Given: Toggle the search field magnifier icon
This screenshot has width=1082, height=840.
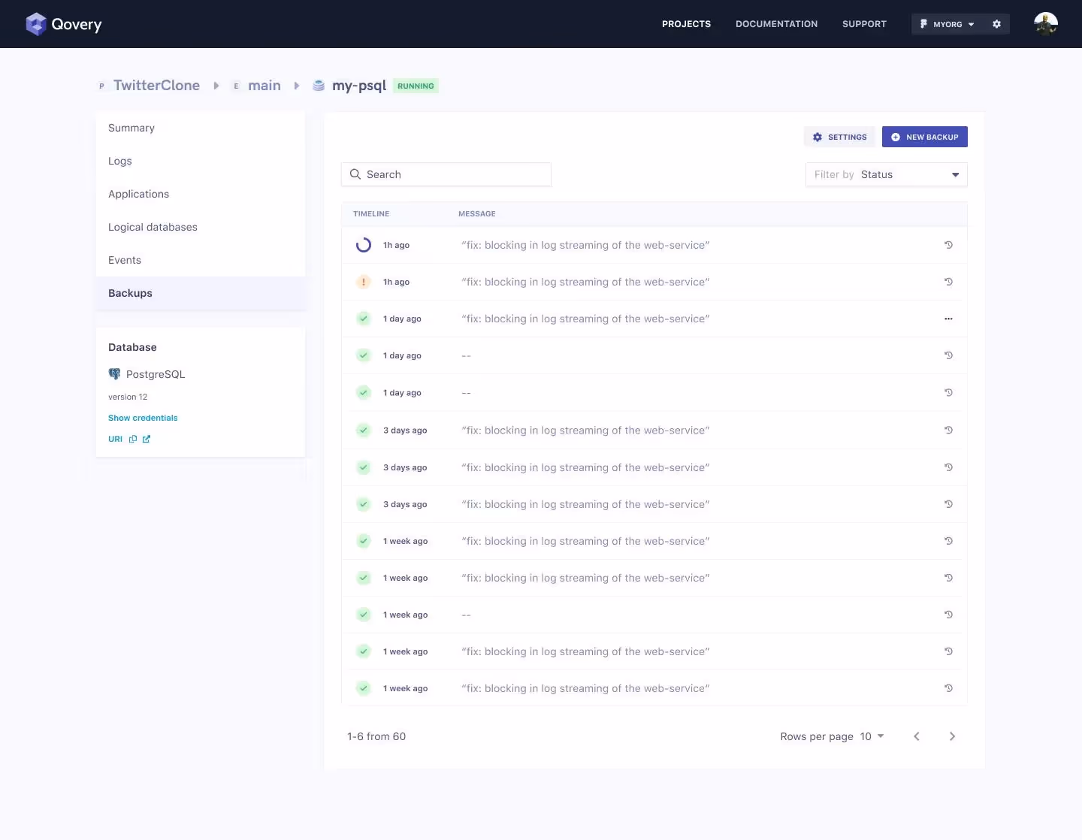Looking at the screenshot, I should (355, 174).
